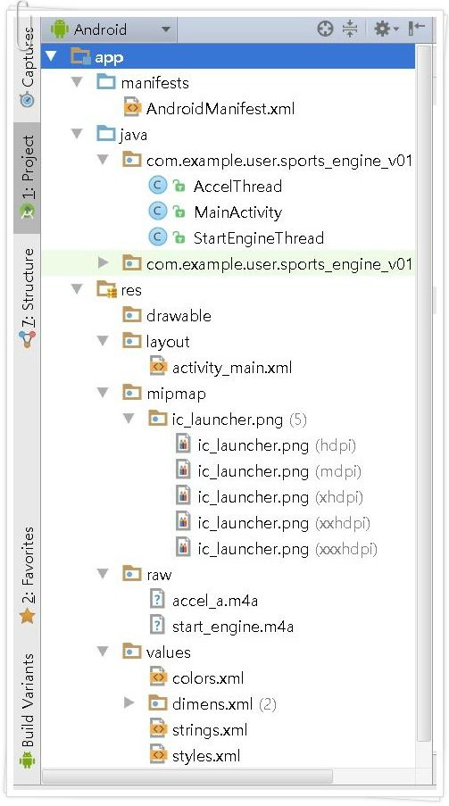
Task: Select styles.xml file name
Action: point(206,756)
